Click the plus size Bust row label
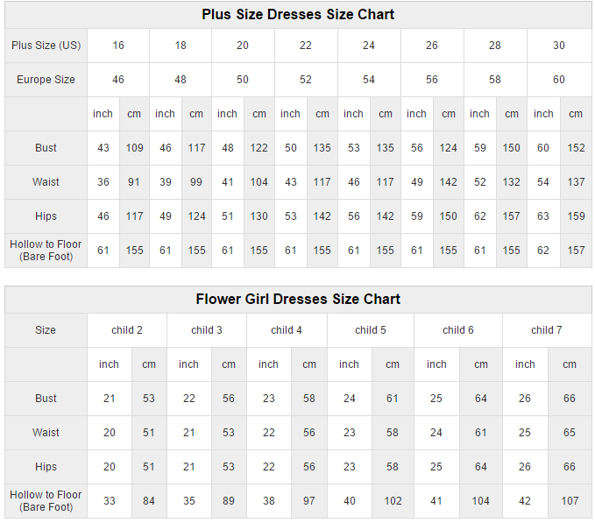 pos(46,148)
